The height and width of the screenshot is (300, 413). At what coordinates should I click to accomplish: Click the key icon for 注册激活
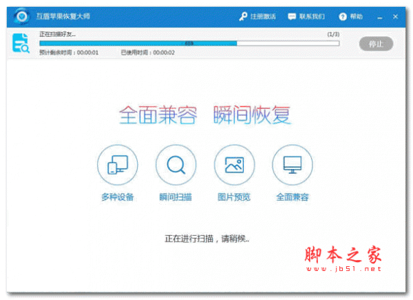pos(243,17)
